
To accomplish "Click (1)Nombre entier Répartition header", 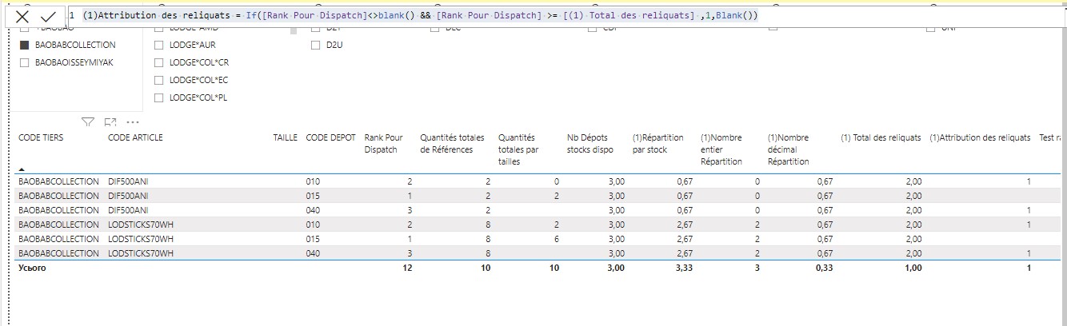I will point(721,149).
